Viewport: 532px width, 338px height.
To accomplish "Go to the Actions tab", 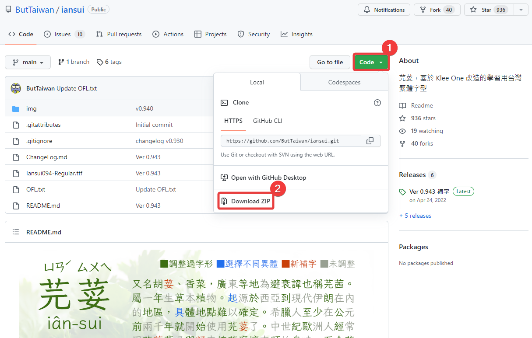I will coord(168,34).
